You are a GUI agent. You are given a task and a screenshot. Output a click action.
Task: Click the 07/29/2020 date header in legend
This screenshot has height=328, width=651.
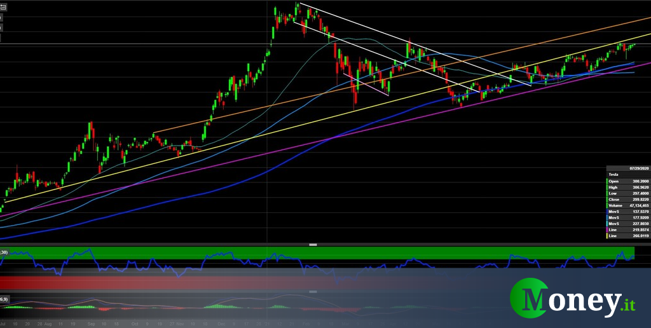coord(638,168)
